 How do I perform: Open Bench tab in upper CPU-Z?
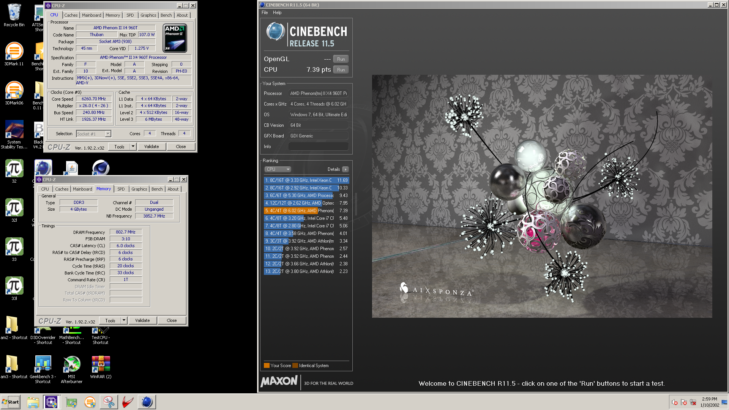[x=166, y=15]
